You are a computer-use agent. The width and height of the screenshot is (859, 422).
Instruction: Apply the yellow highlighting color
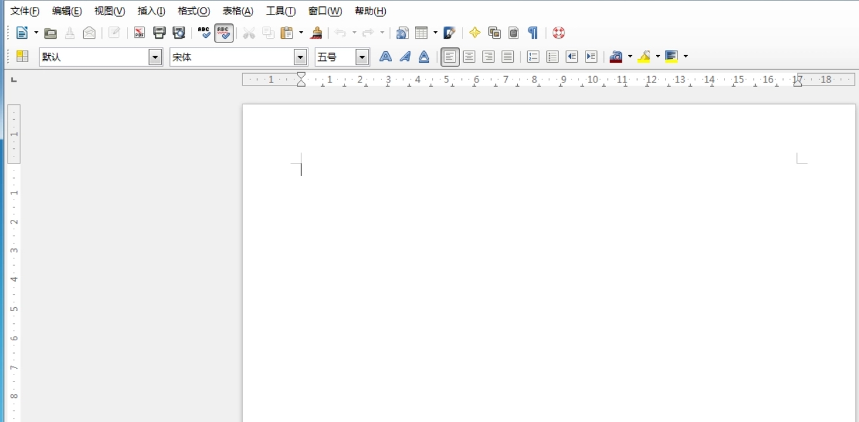(x=644, y=57)
